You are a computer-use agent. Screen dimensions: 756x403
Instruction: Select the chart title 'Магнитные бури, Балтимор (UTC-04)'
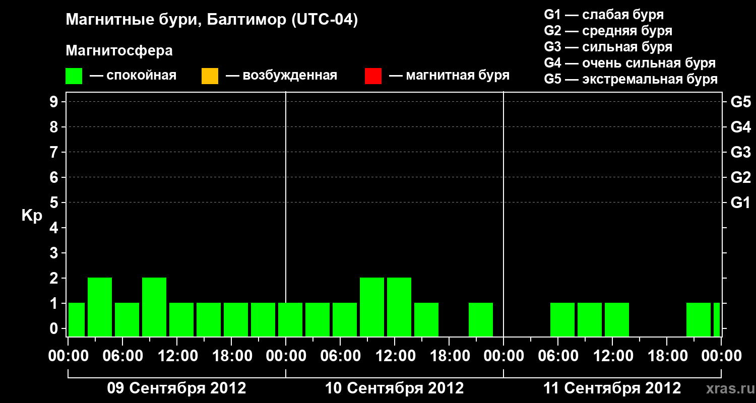[x=212, y=21]
